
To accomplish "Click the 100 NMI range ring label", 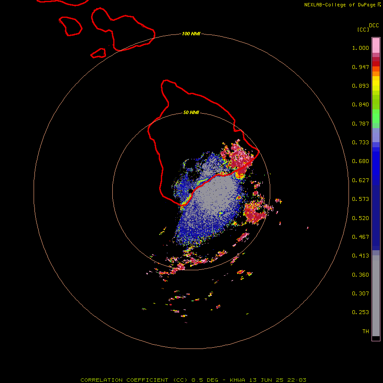I will (191, 34).
